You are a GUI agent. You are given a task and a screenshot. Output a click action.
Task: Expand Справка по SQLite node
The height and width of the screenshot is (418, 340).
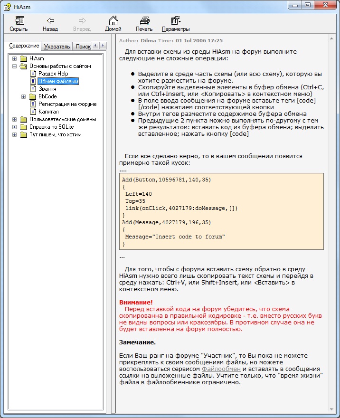[15, 127]
